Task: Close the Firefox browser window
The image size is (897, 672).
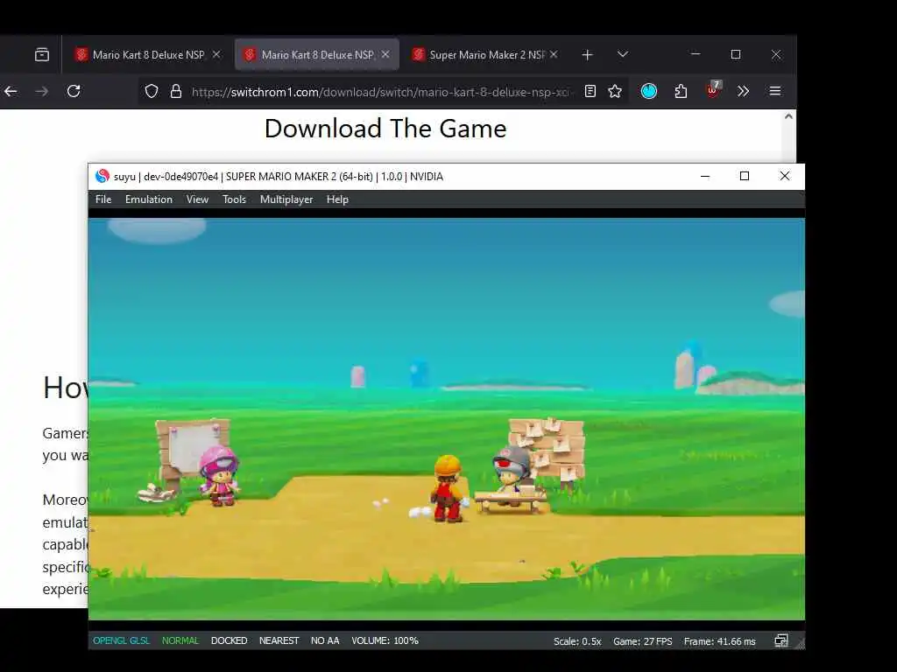Action: (x=776, y=54)
